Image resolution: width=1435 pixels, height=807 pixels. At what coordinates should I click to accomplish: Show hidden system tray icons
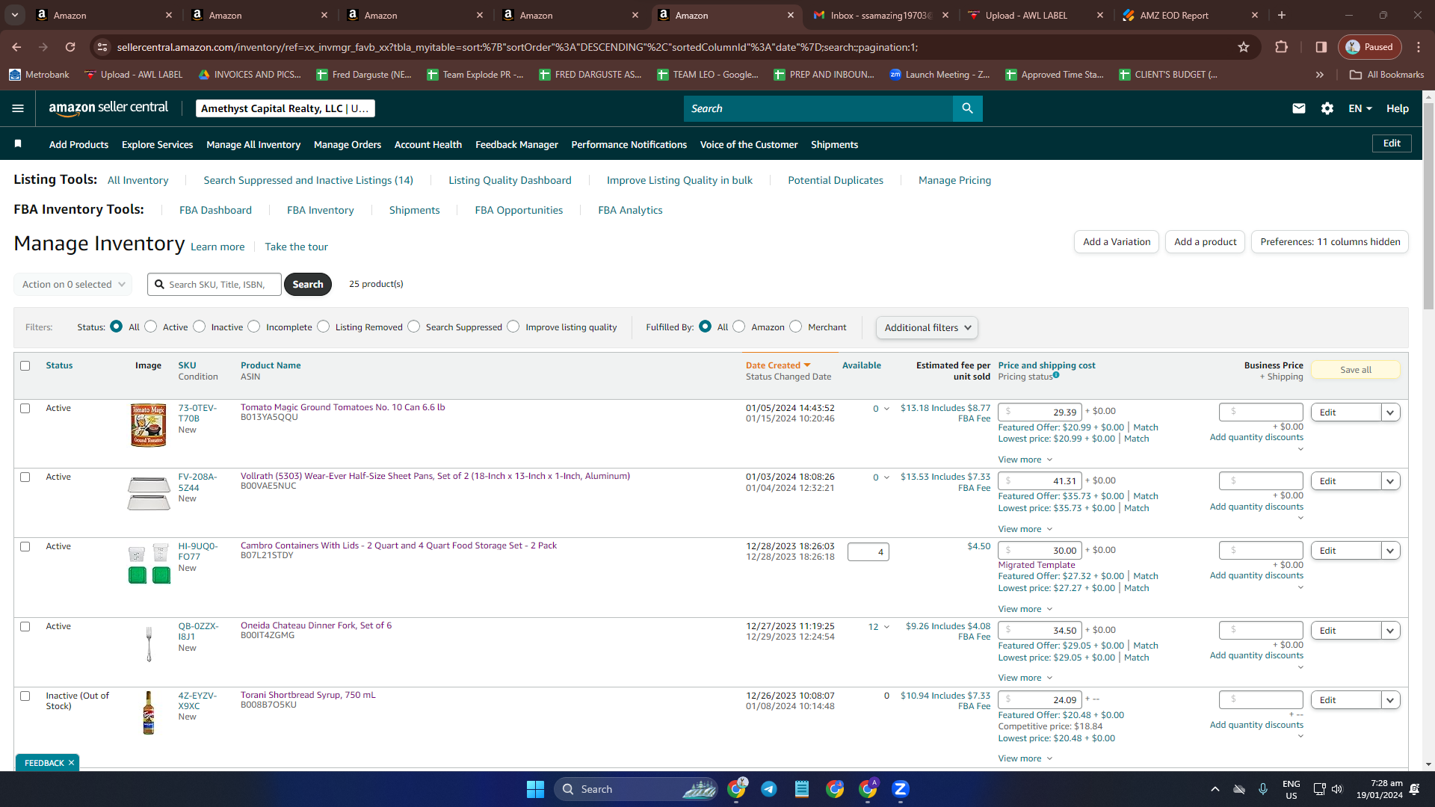click(x=1215, y=789)
